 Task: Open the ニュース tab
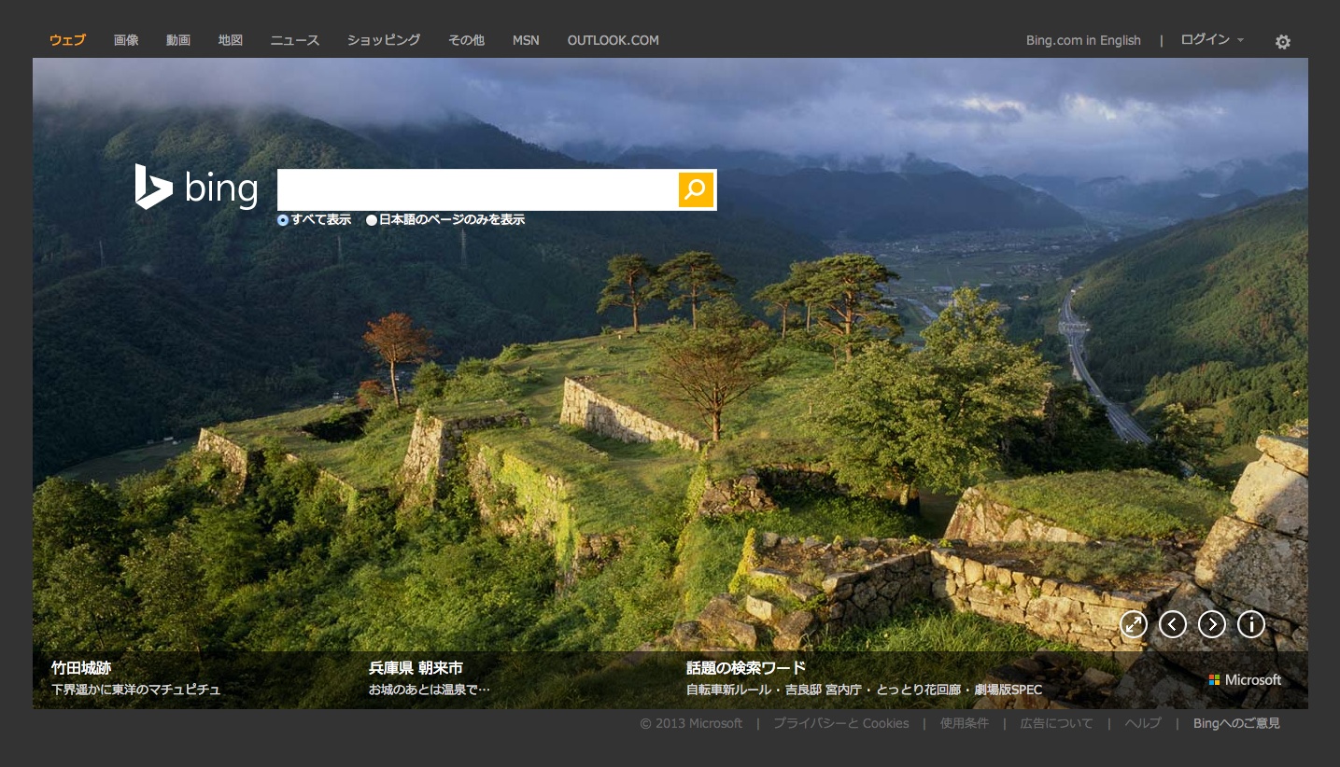click(295, 40)
